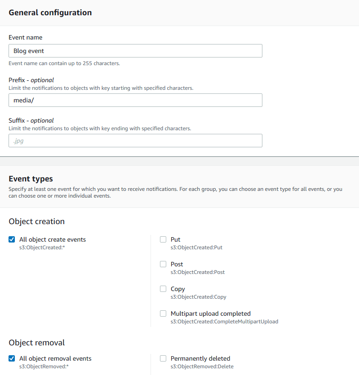Click the empty Suffix field with .jpg placeholder
Screen dimensions: 359x375
click(135, 141)
